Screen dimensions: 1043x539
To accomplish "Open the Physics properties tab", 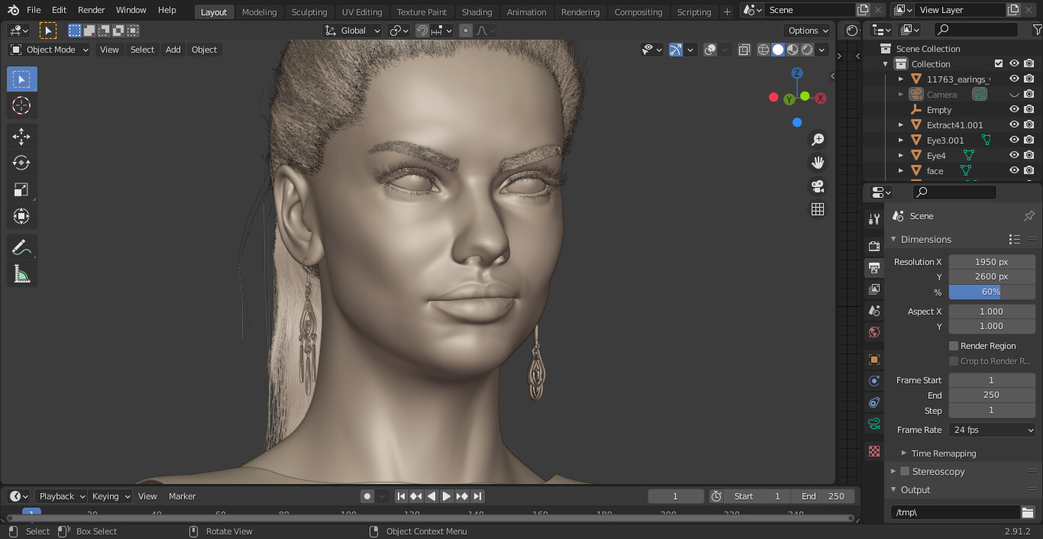I will pos(874,380).
